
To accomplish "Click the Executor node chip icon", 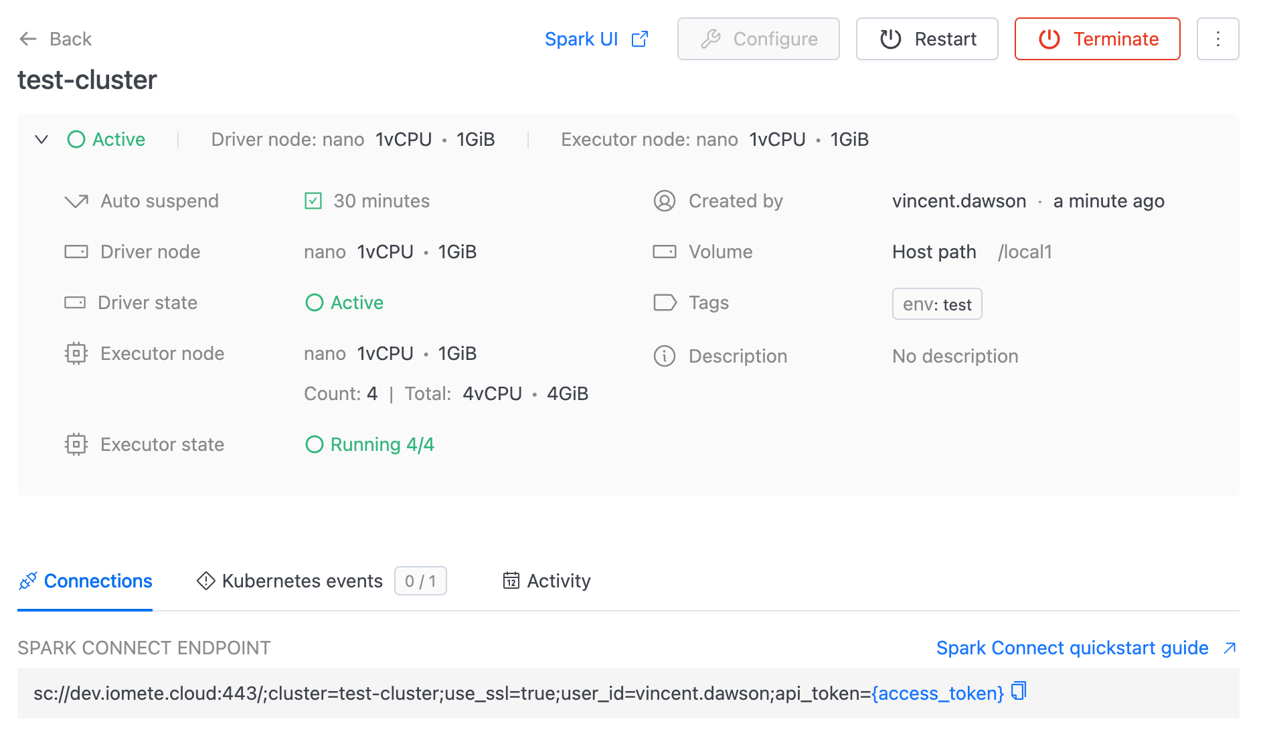I will point(76,353).
